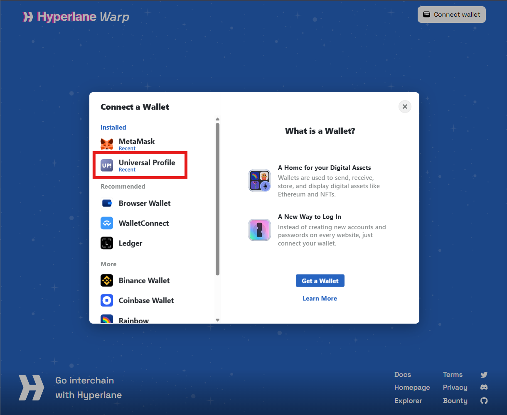Open the Terms footer link
The image size is (507, 415).
click(453, 375)
